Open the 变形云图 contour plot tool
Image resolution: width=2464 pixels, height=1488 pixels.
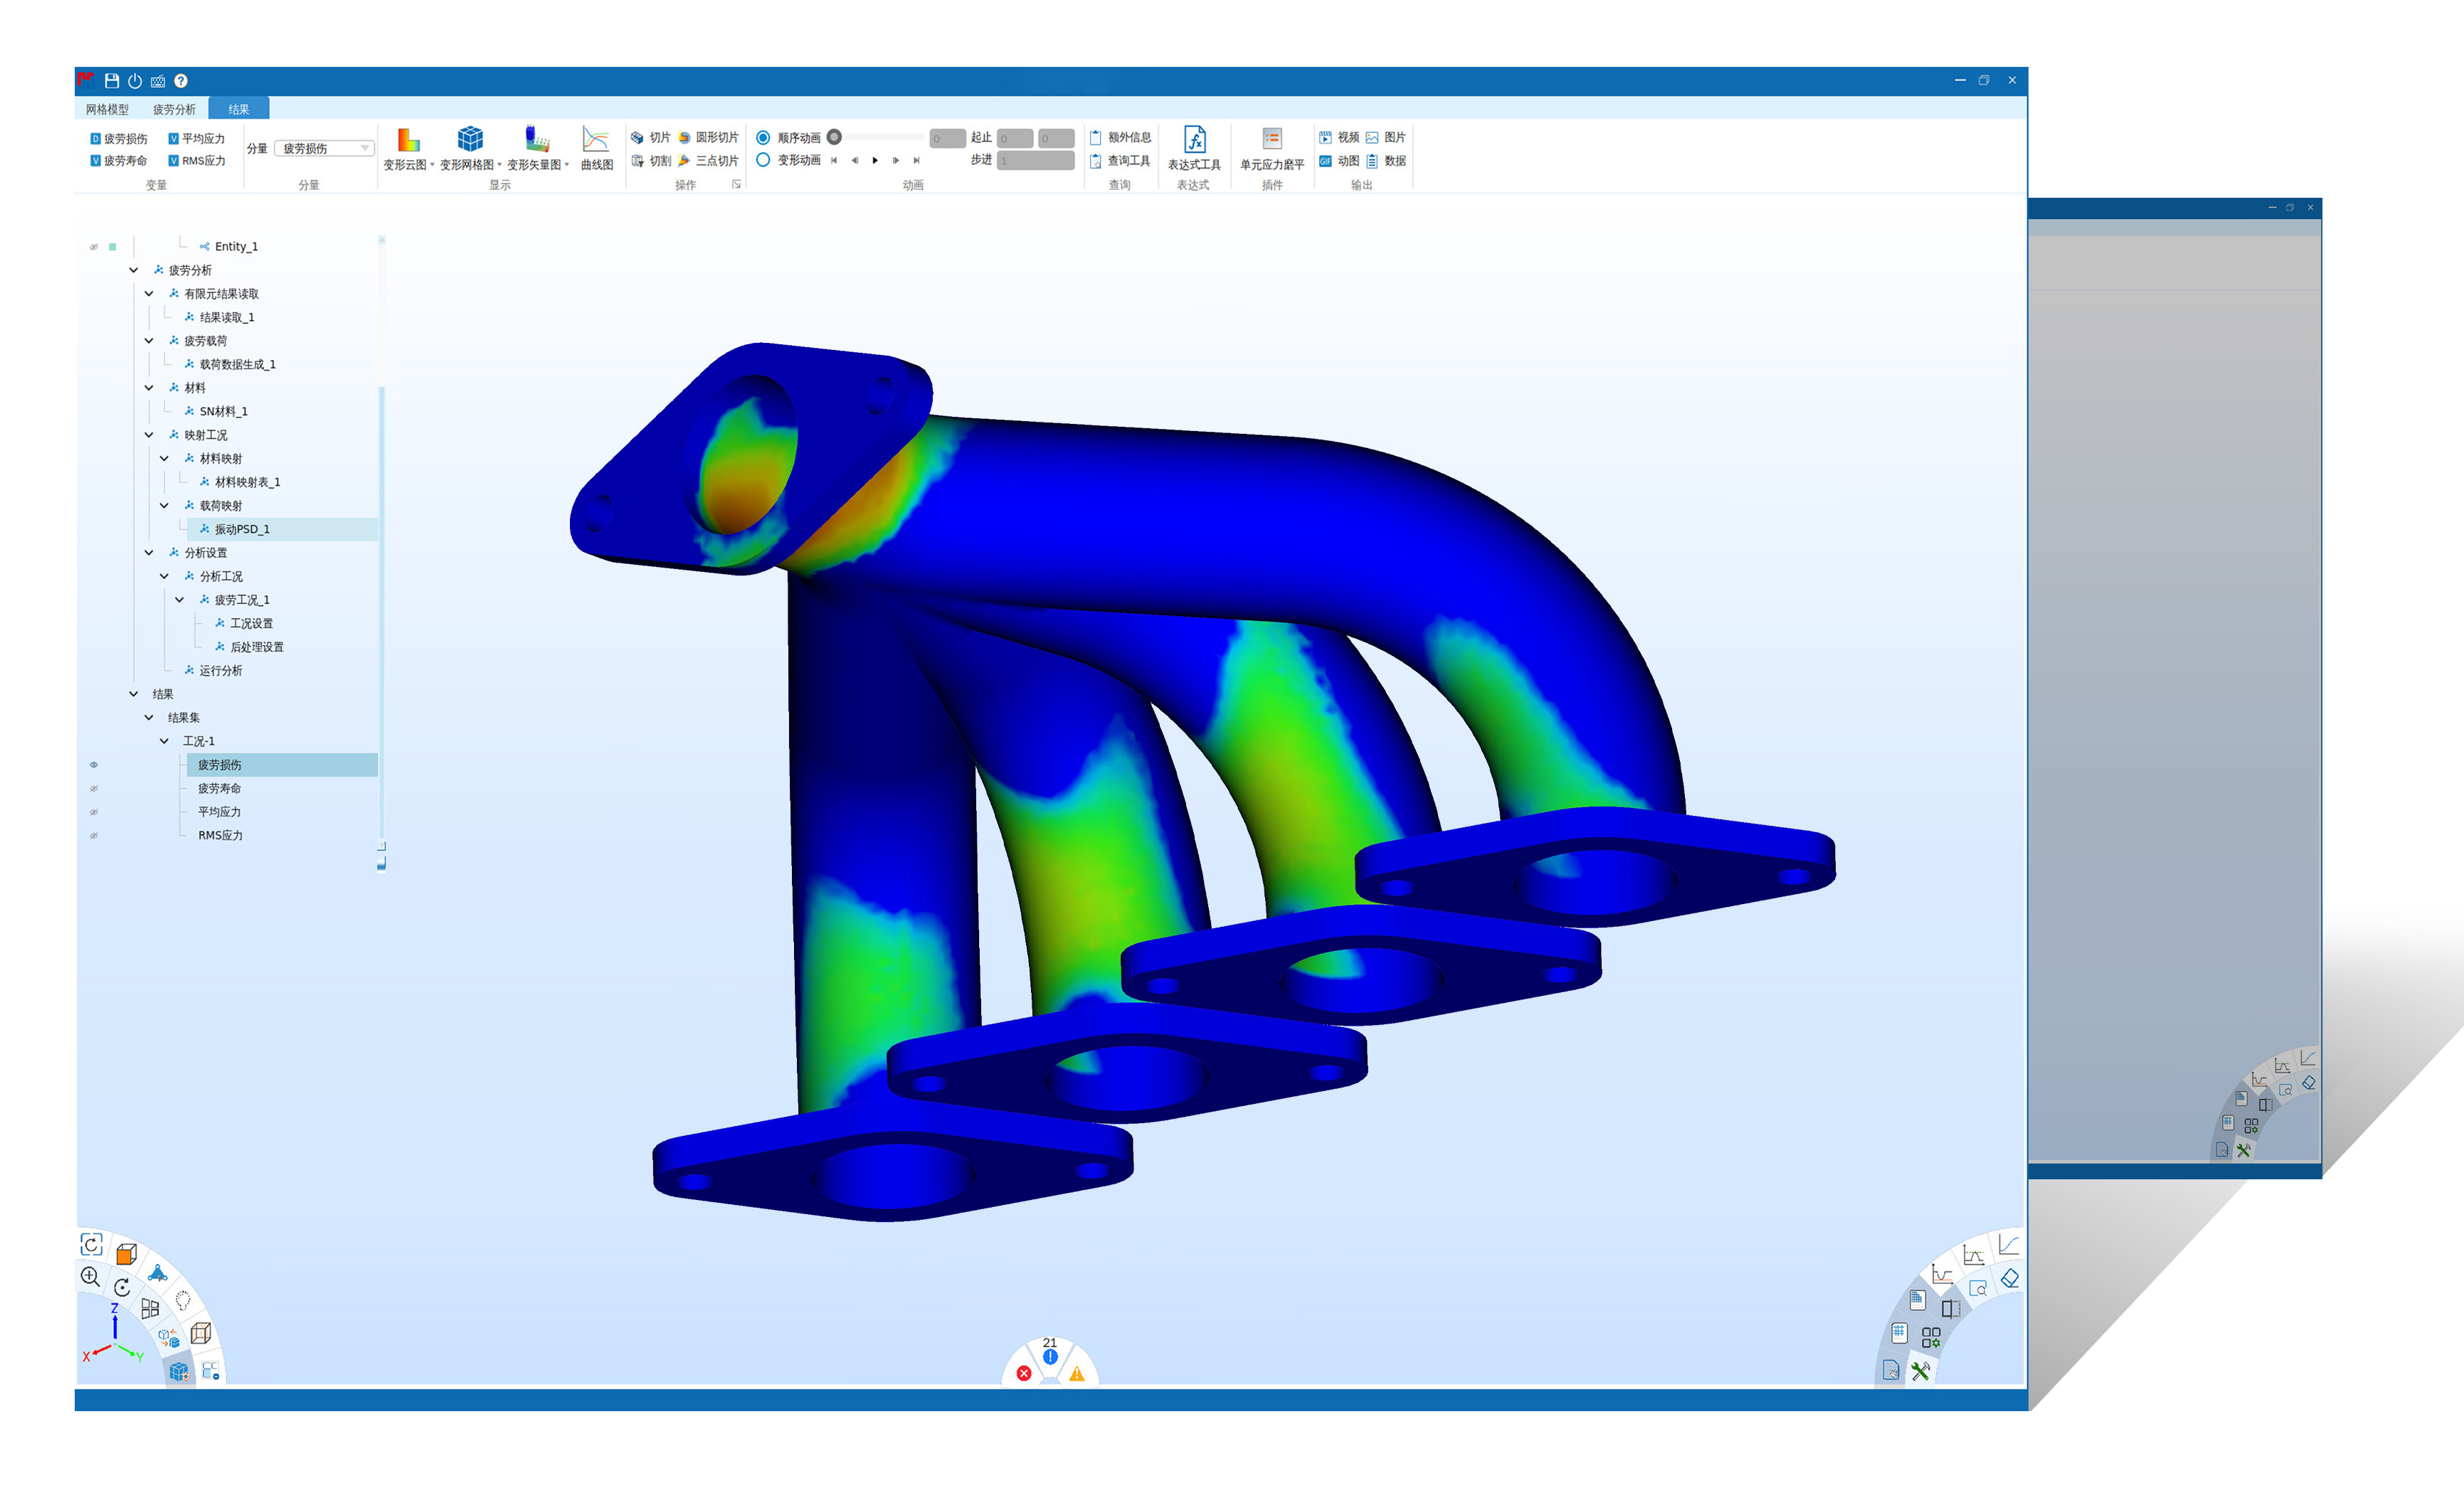408,140
